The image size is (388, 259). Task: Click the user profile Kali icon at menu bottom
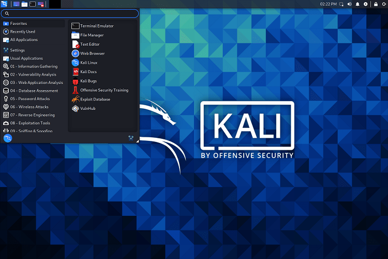8,138
